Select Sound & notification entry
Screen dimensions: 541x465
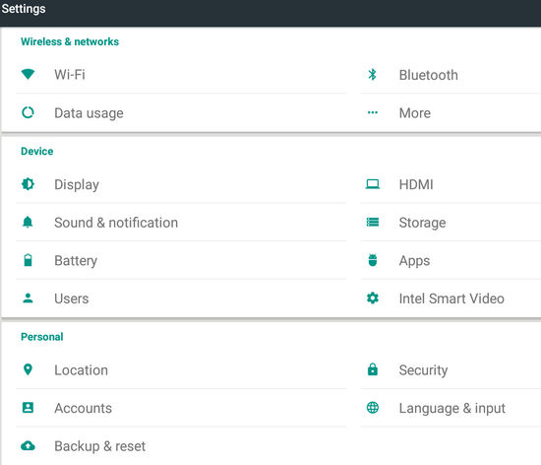(x=181, y=222)
